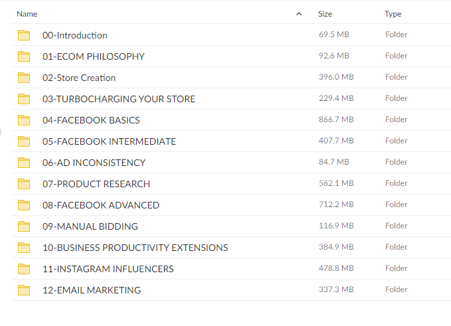This screenshot has width=451, height=326.
Task: Click folder icon for 12-EMAIL MARKETING
Action: click(24, 290)
